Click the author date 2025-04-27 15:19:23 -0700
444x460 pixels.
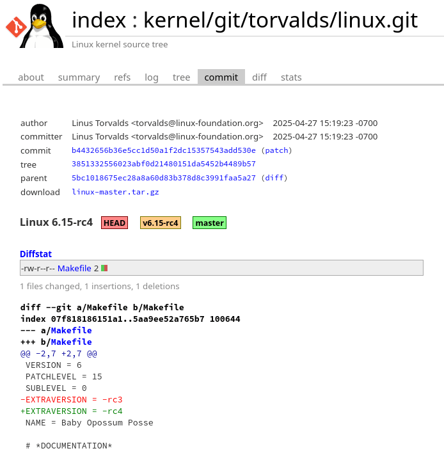[325, 123]
